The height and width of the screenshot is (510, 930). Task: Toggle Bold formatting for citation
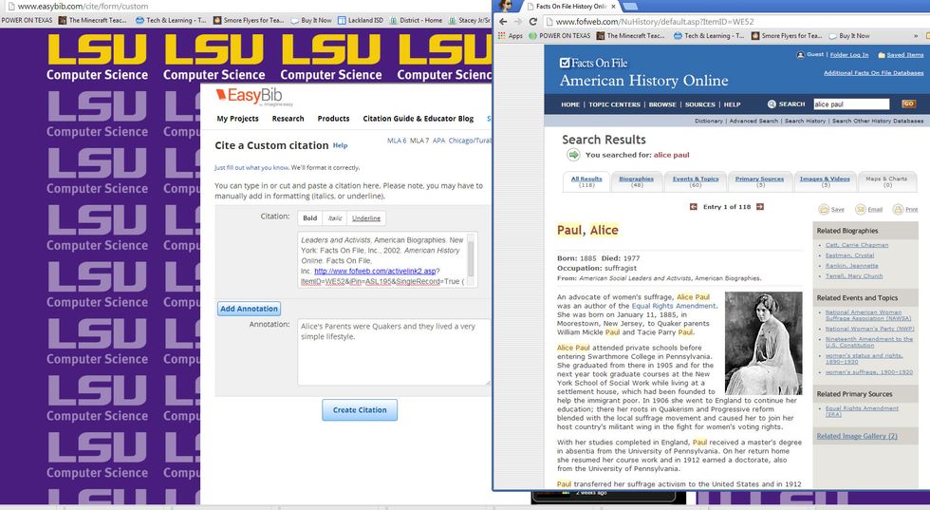pyautogui.click(x=309, y=218)
